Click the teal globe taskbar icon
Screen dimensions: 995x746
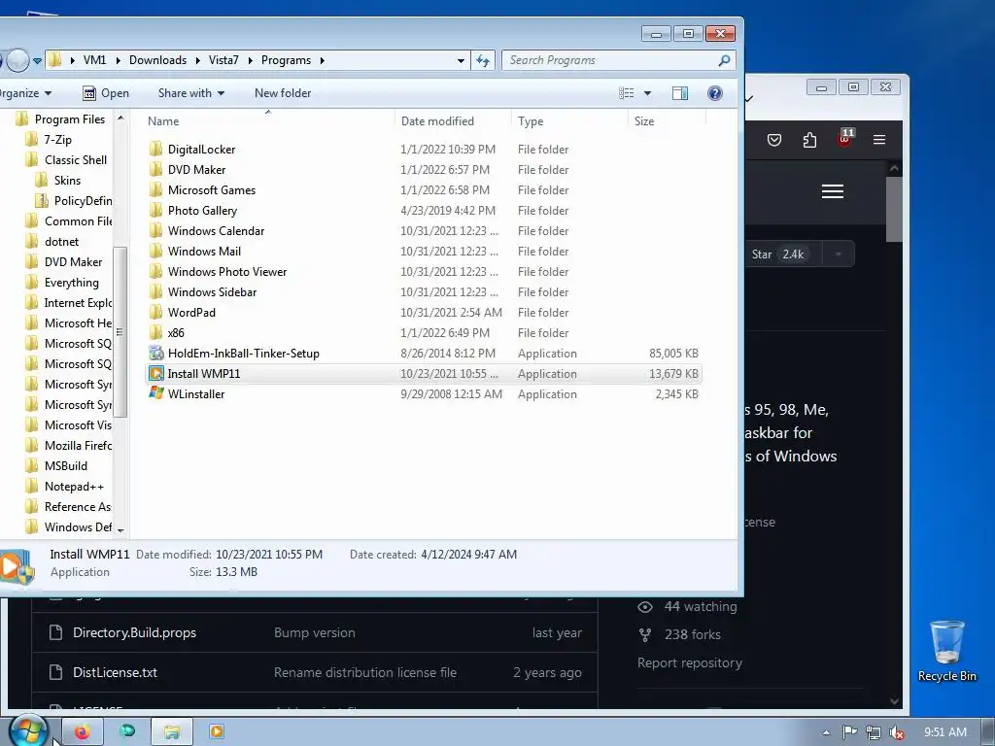127,731
